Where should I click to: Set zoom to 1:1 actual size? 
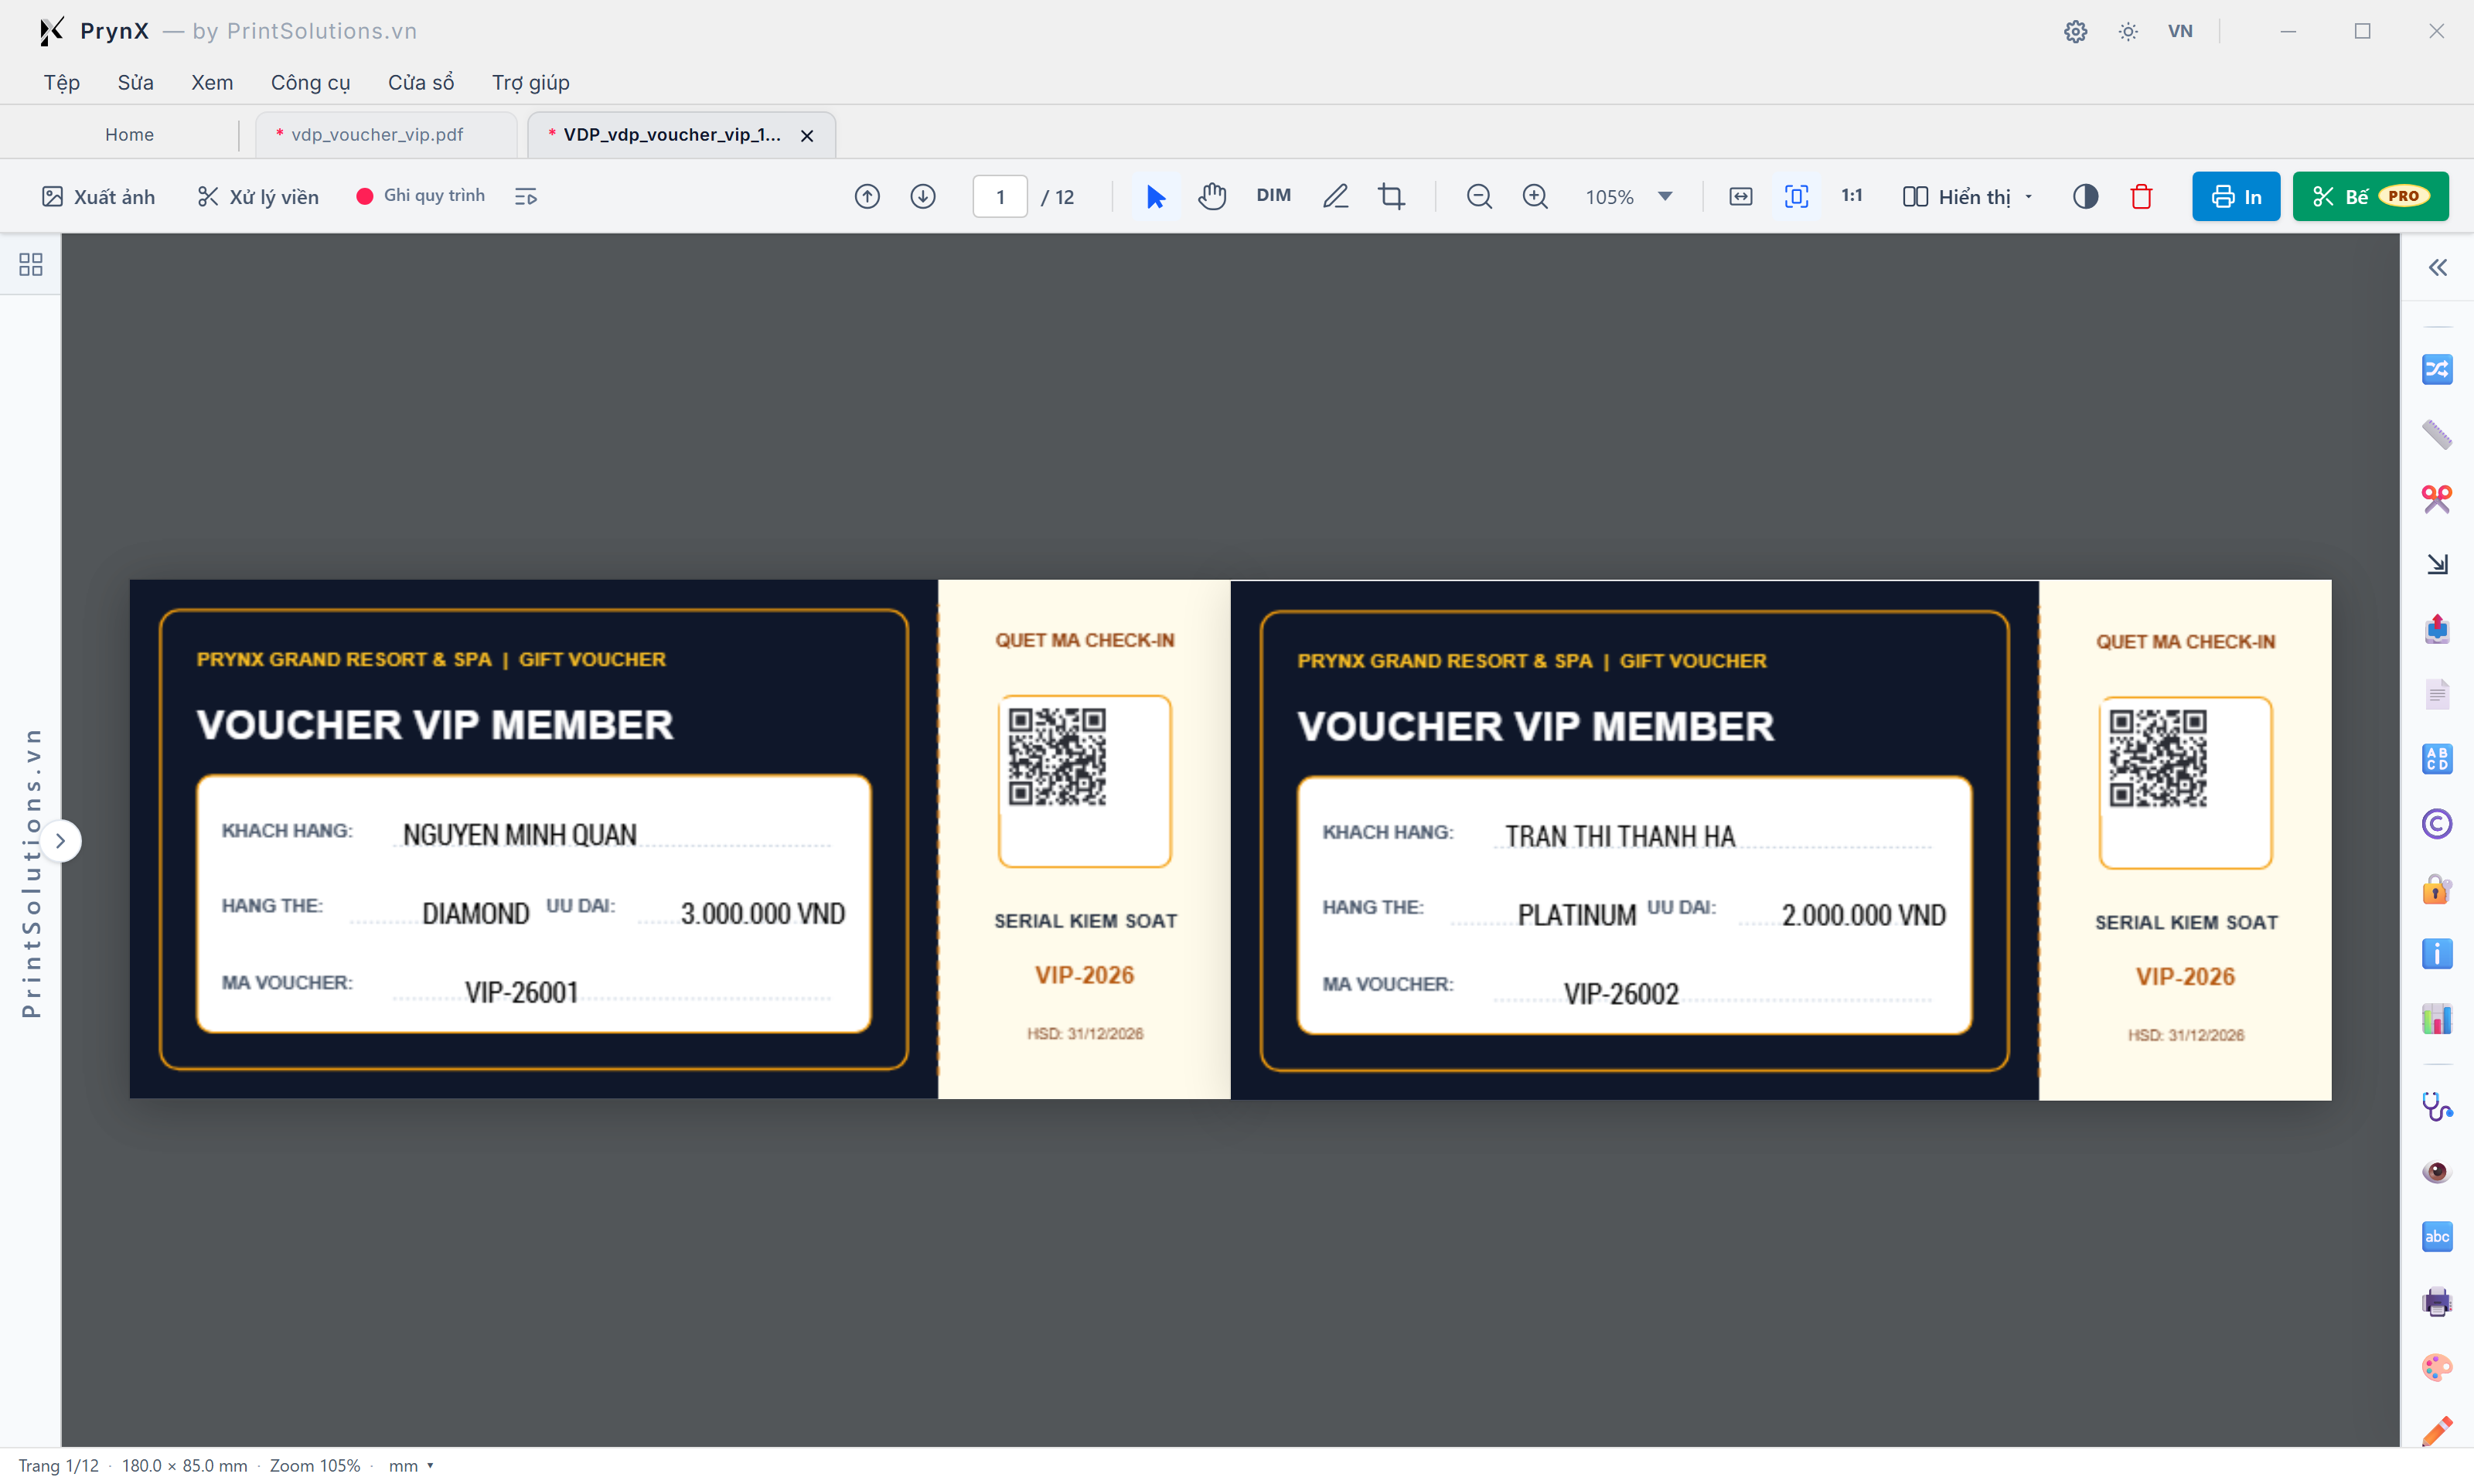click(1851, 196)
